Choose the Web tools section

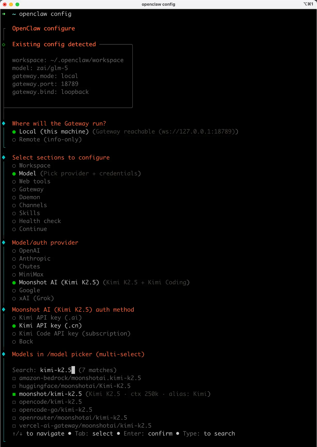(x=31, y=181)
